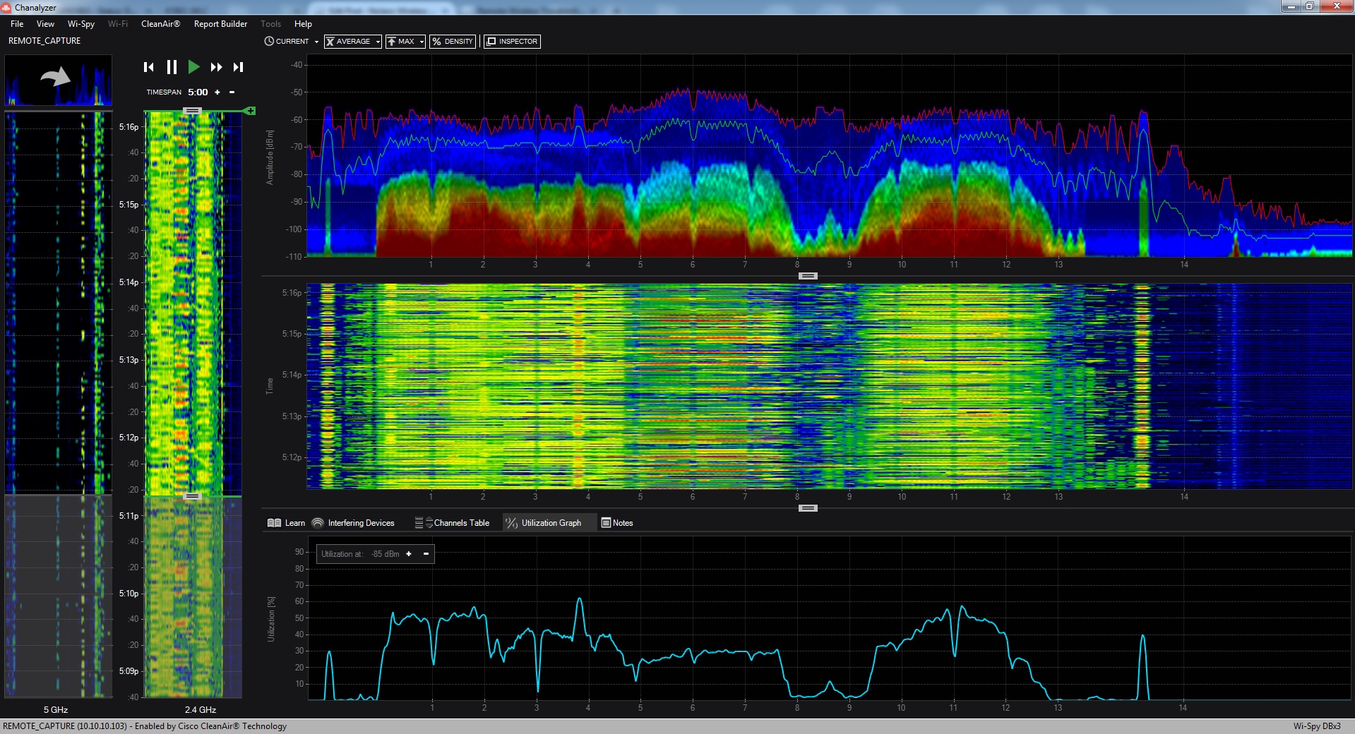Open the Current time dropdown
This screenshot has height=734, width=1355.
(291, 42)
